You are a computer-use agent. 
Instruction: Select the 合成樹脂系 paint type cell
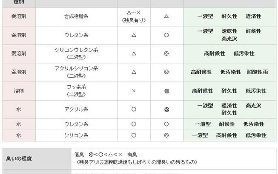tap(77, 17)
